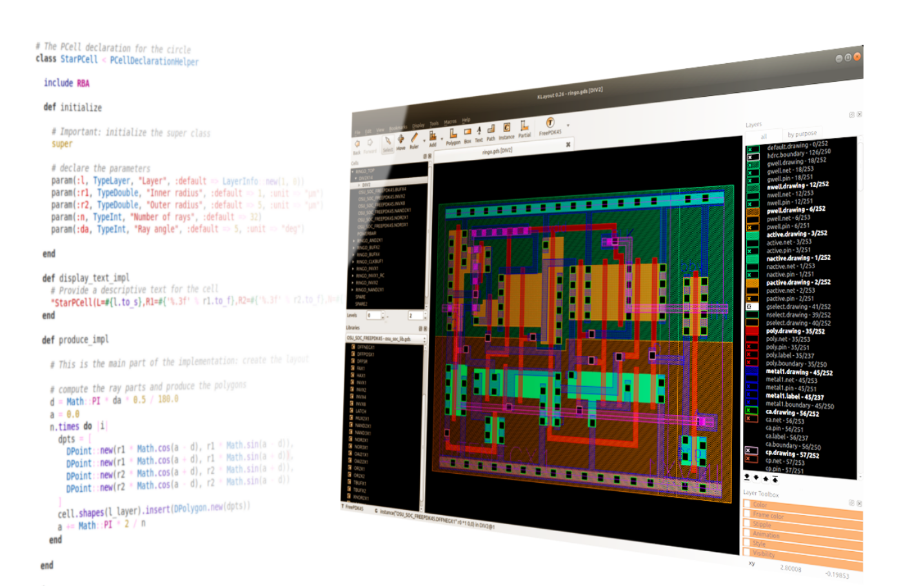Select the Polygon drawing tool

coord(453,133)
